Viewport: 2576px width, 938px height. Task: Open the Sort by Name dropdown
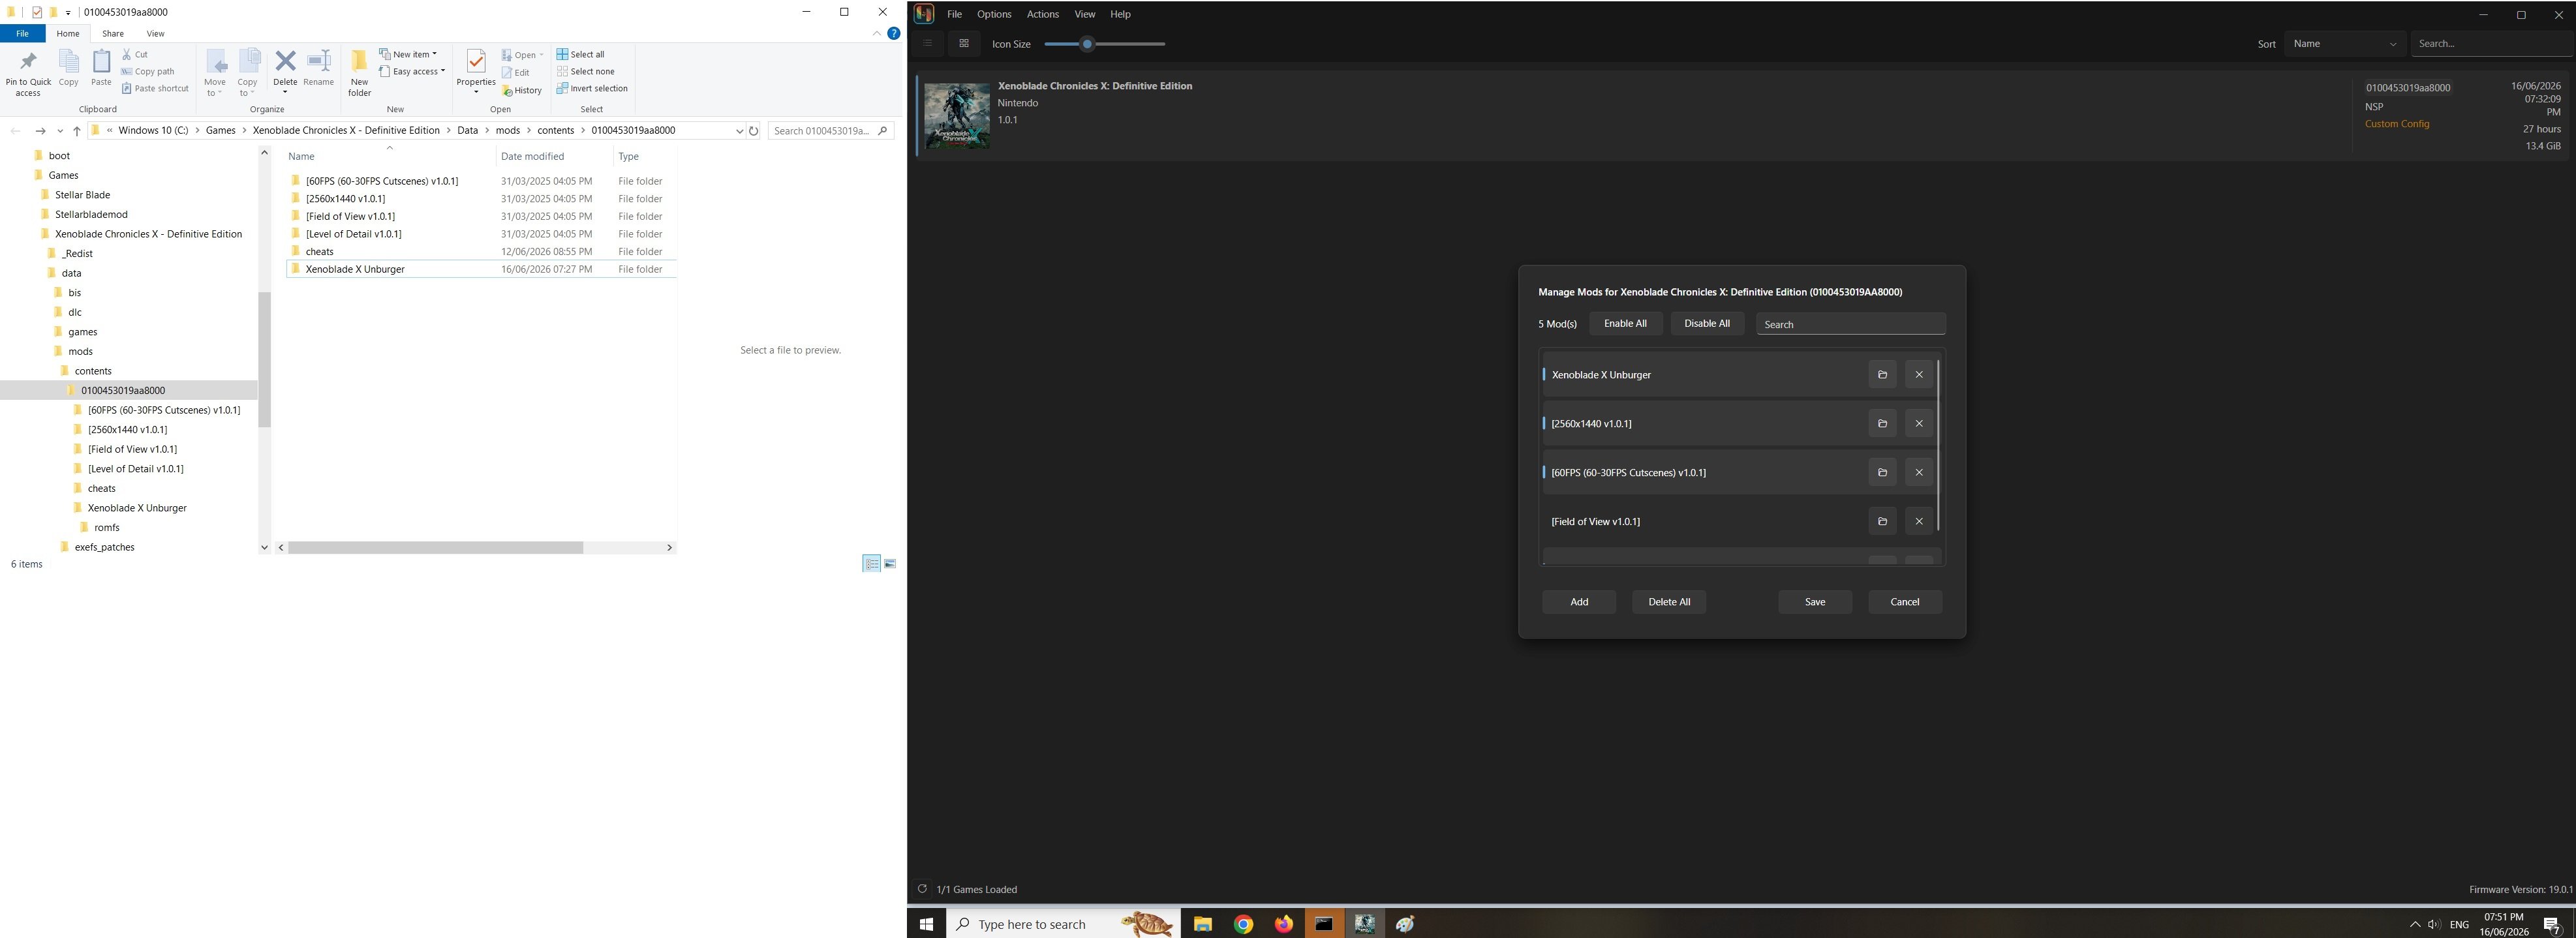point(2344,44)
